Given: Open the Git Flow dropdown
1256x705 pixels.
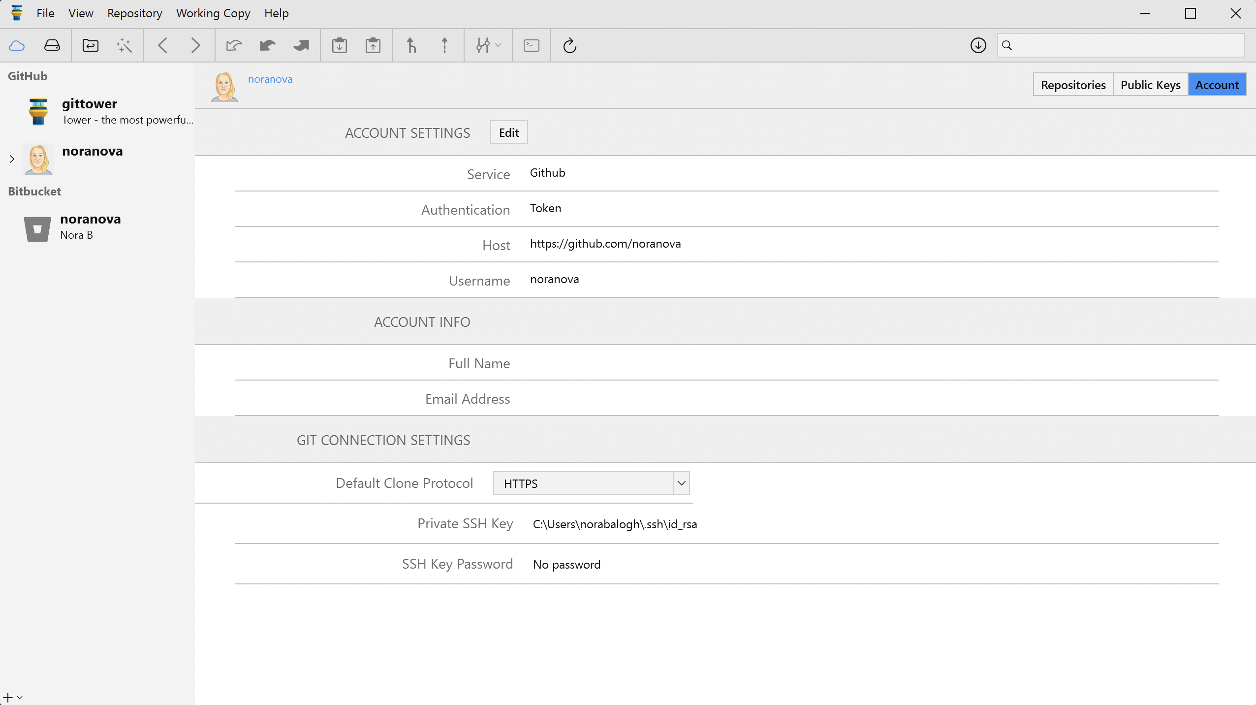Looking at the screenshot, I should [488, 46].
